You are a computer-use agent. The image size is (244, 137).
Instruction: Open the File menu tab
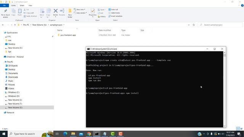(x=4, y=5)
